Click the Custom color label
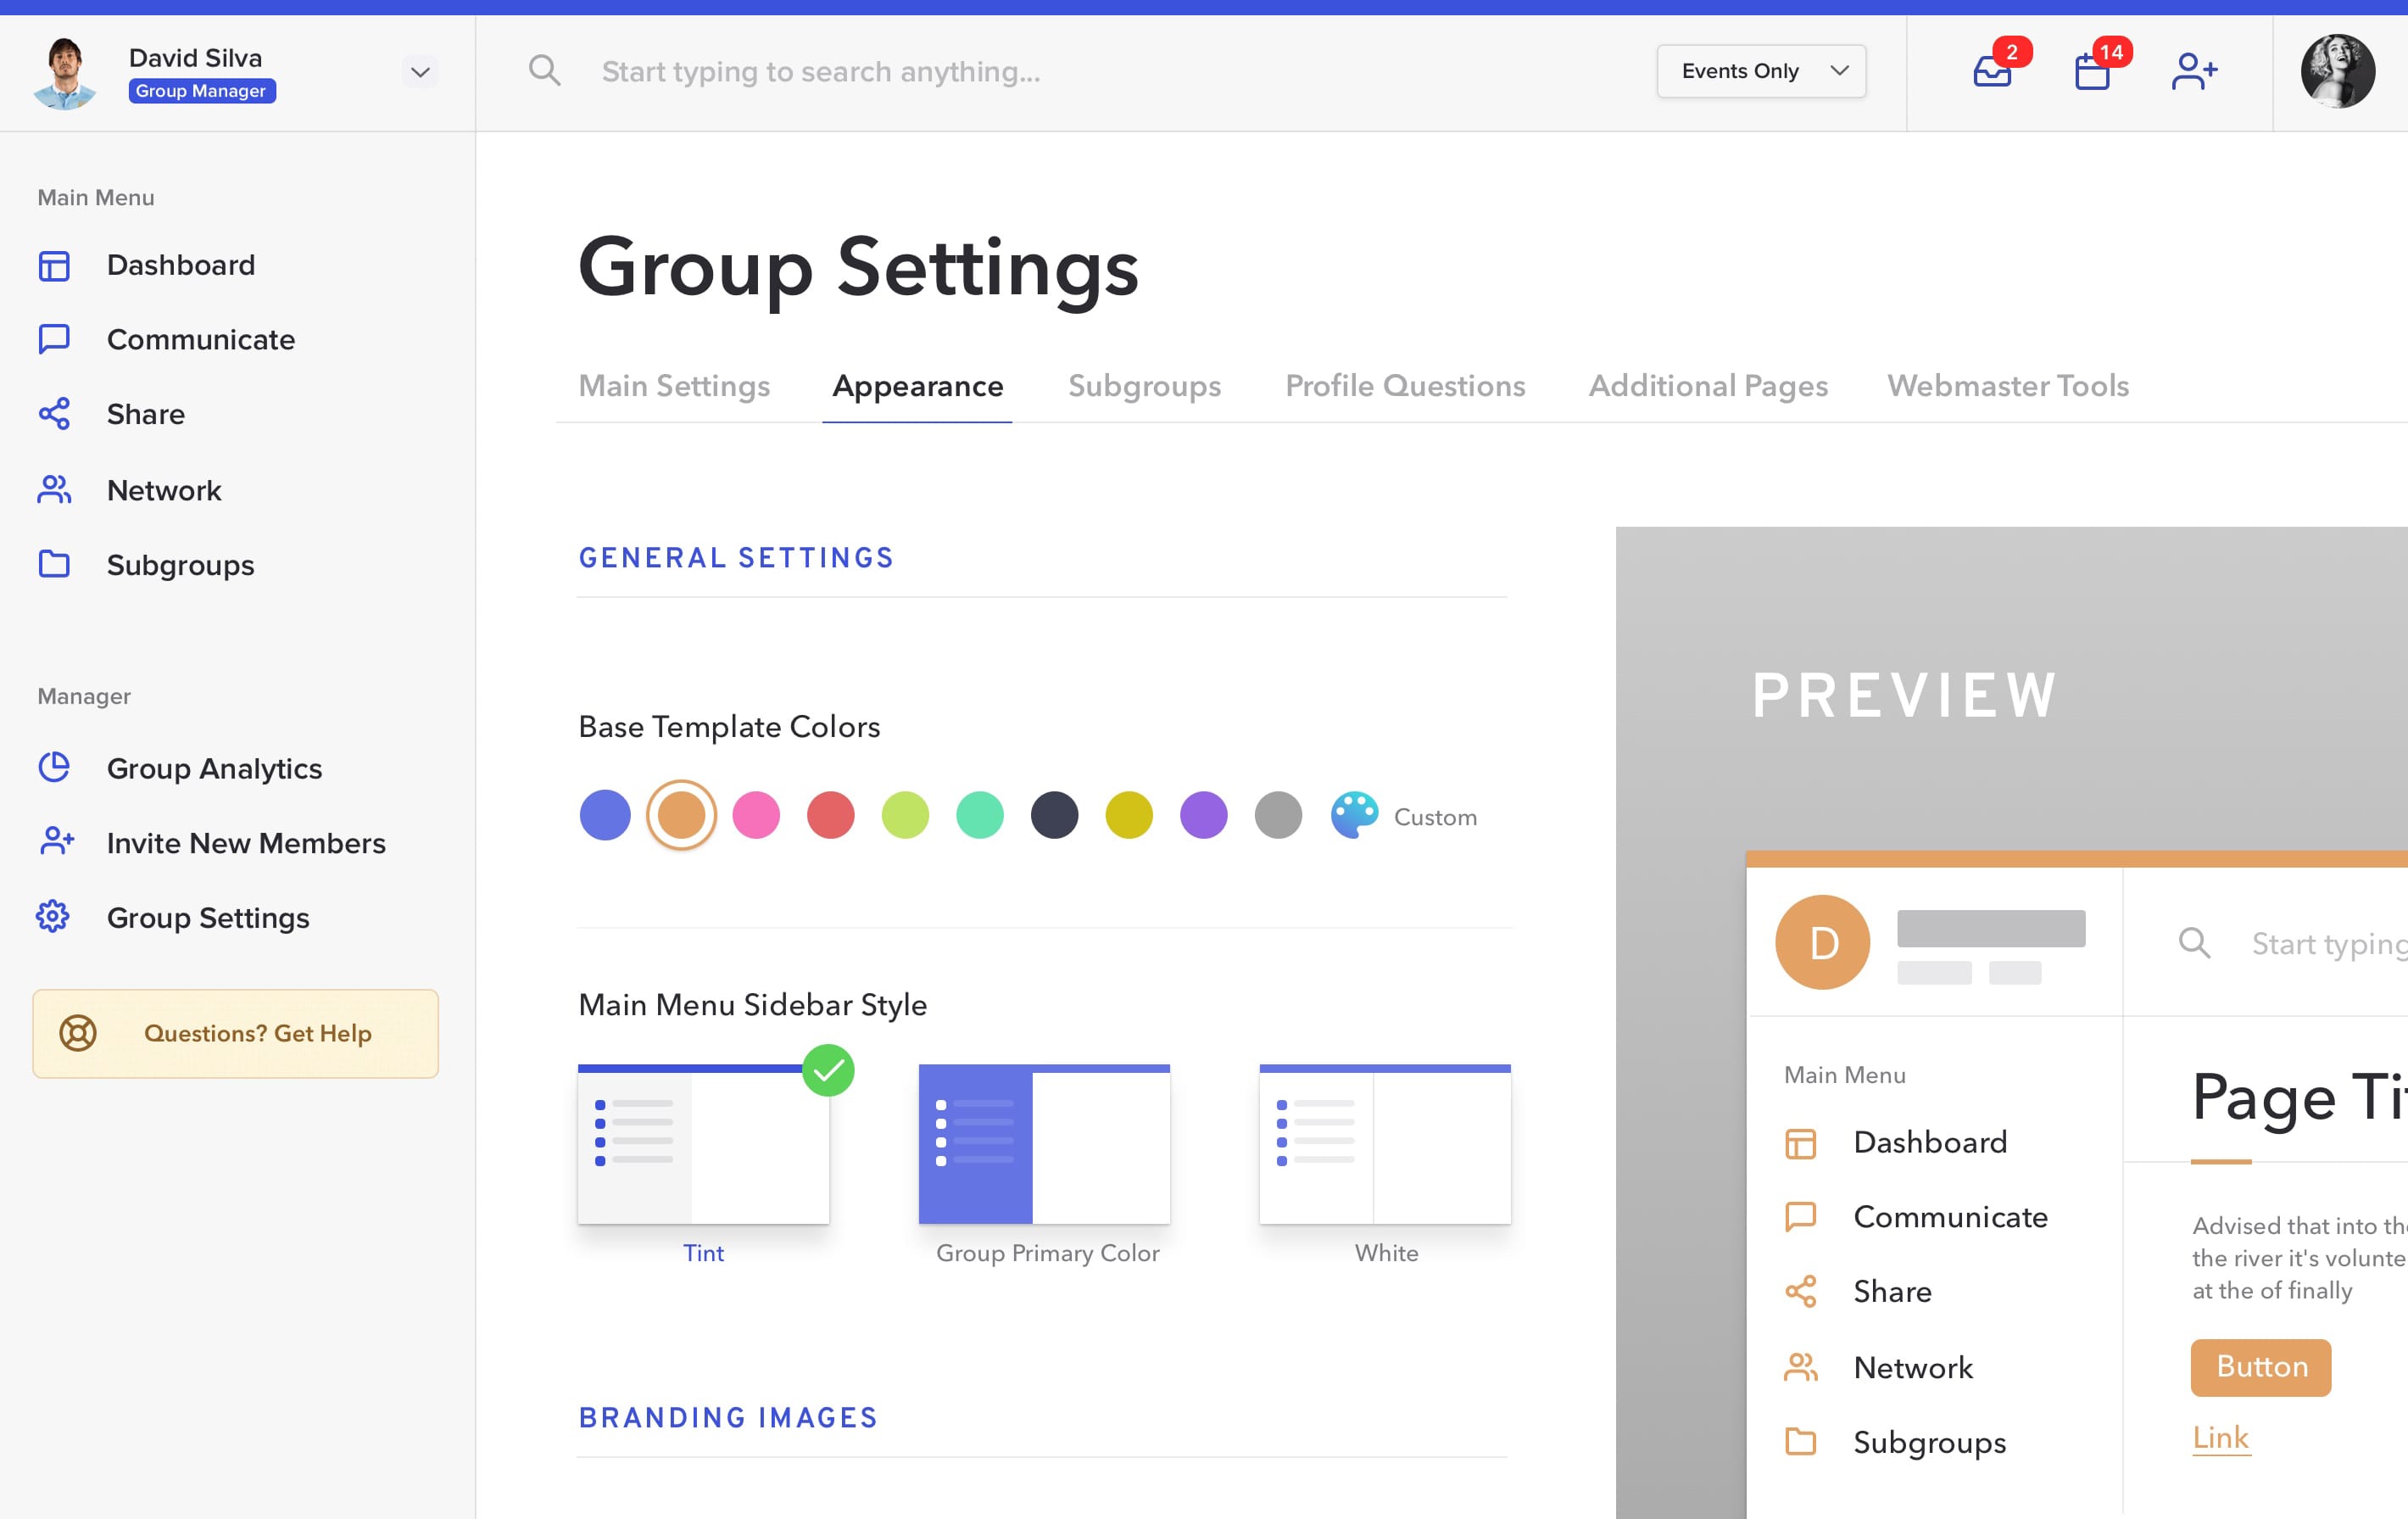 (x=1435, y=817)
